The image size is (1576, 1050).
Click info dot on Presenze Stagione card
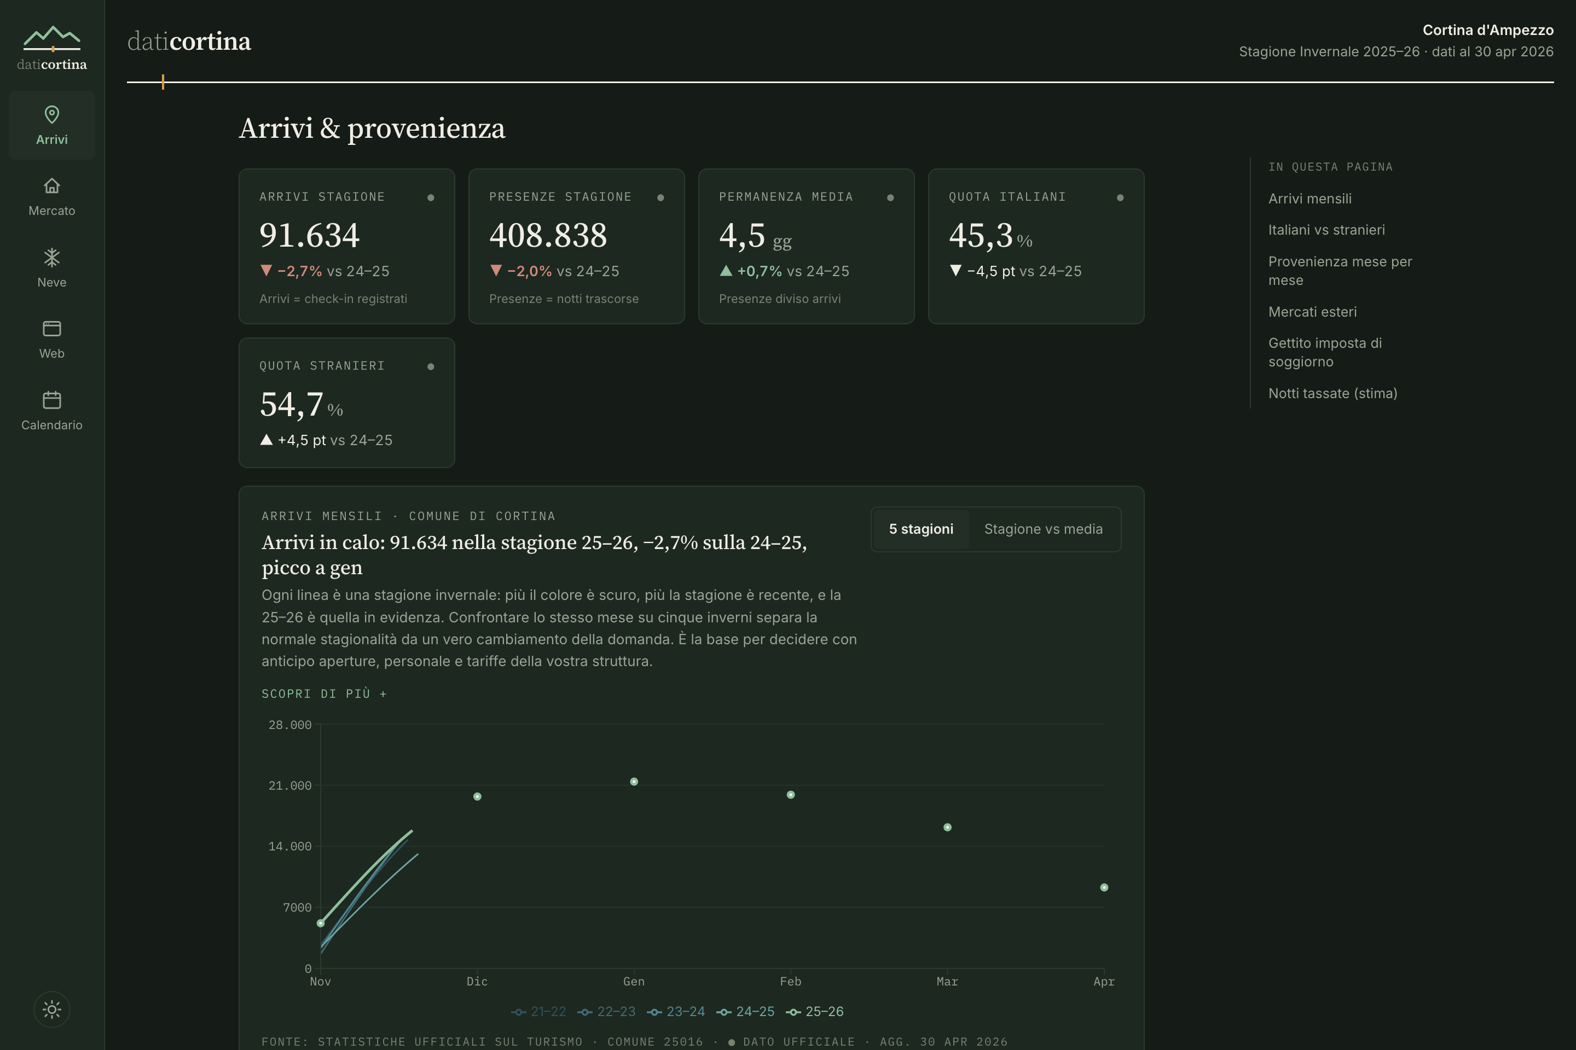660,197
